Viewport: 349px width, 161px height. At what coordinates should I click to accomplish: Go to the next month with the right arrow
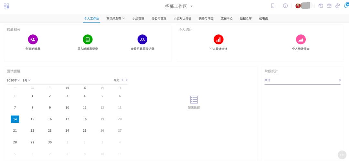[x=127, y=80]
